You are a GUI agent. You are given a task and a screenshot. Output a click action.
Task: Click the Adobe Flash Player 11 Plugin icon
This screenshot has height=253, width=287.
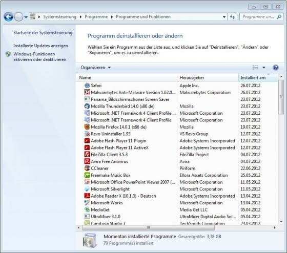tap(87, 141)
